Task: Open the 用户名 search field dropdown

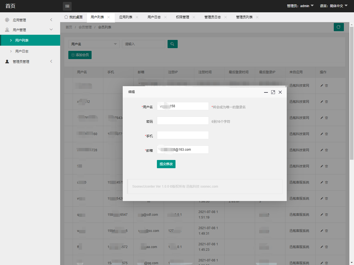Action: click(x=94, y=44)
